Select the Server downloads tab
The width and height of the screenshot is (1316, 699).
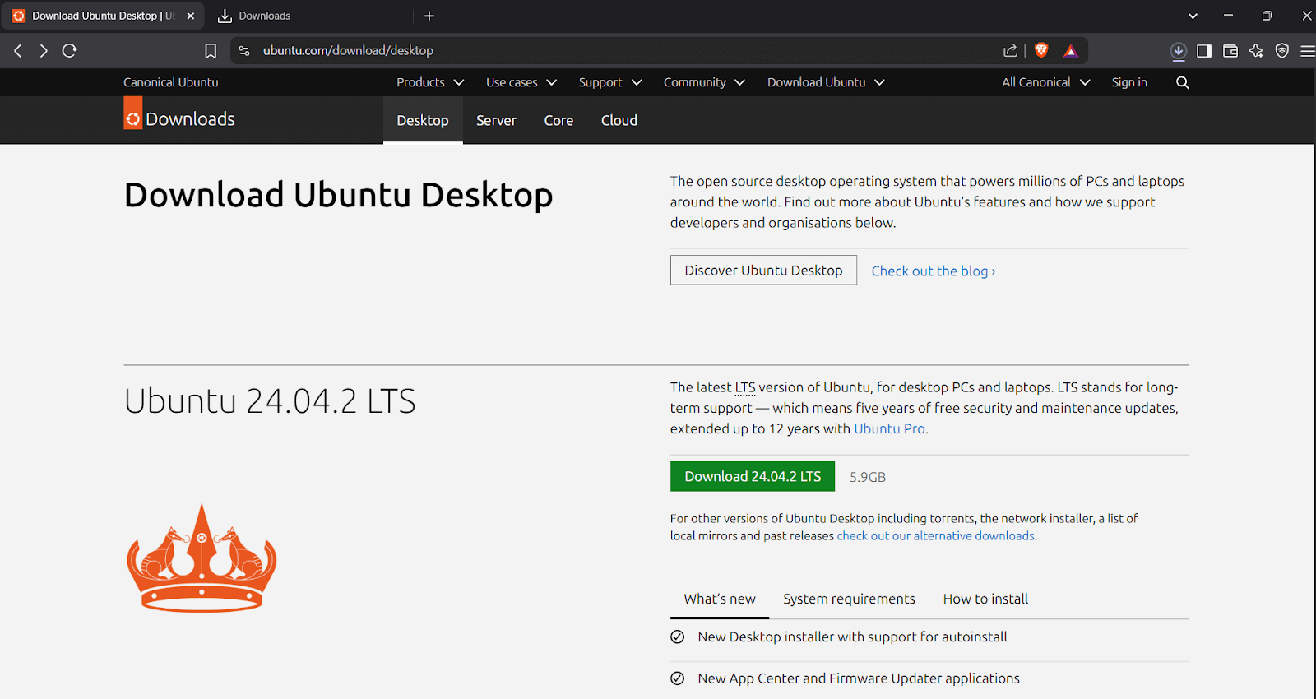pos(496,120)
